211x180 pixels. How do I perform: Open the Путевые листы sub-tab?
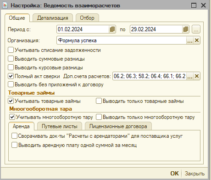60,126
